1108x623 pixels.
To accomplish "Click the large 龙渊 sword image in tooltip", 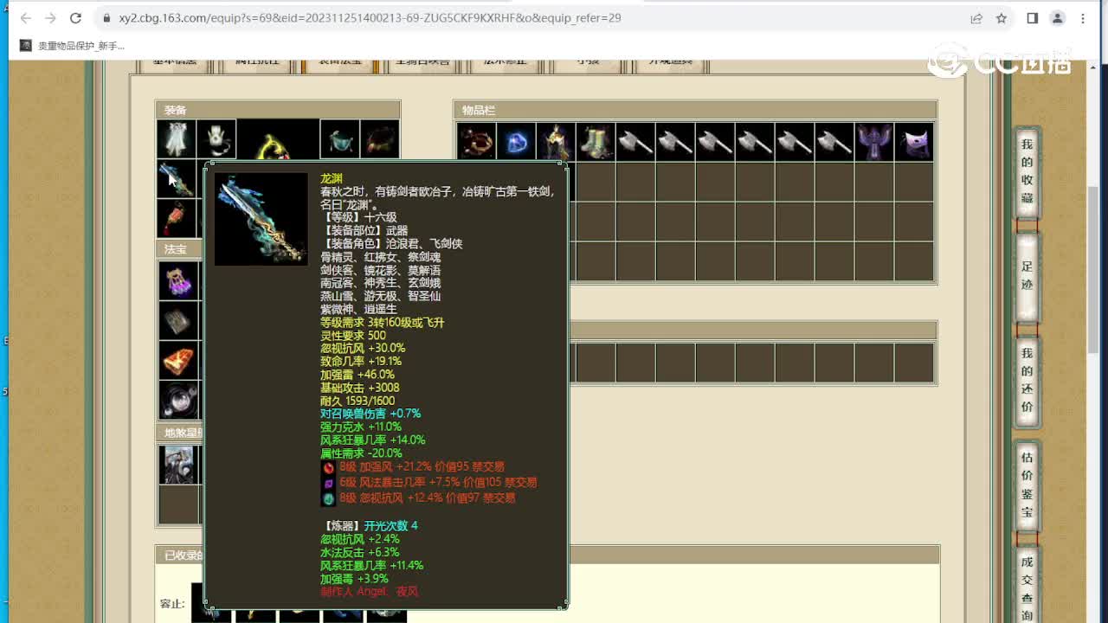I will click(x=261, y=219).
